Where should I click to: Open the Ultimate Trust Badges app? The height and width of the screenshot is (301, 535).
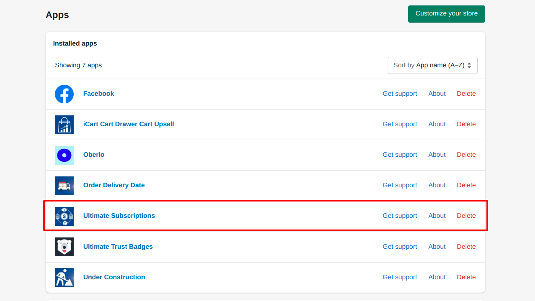point(118,247)
